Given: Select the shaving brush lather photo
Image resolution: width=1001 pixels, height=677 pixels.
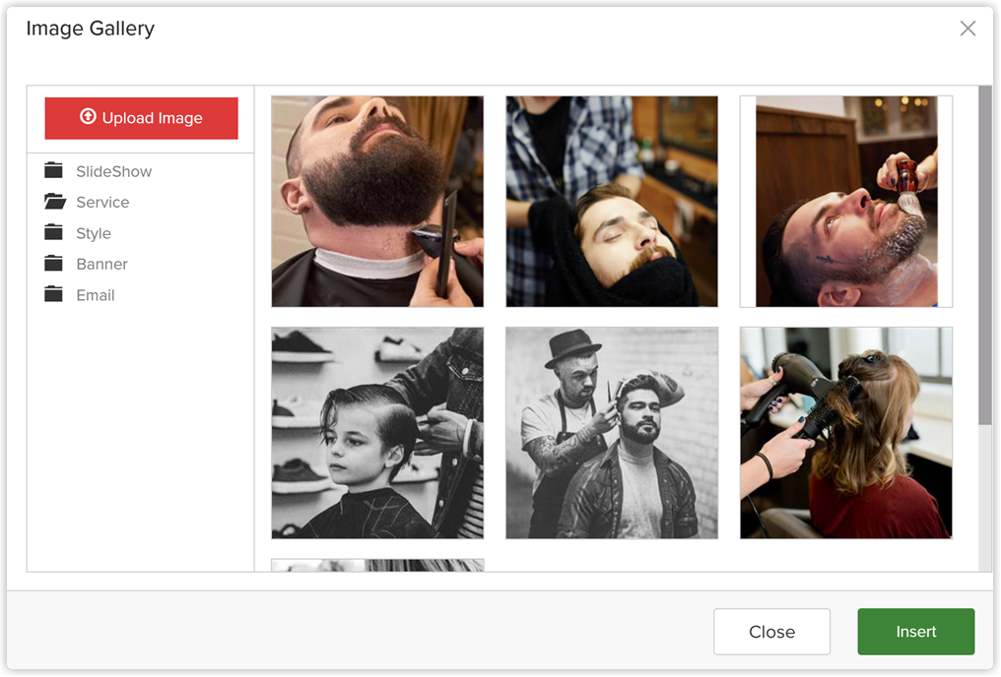Looking at the screenshot, I should (846, 202).
